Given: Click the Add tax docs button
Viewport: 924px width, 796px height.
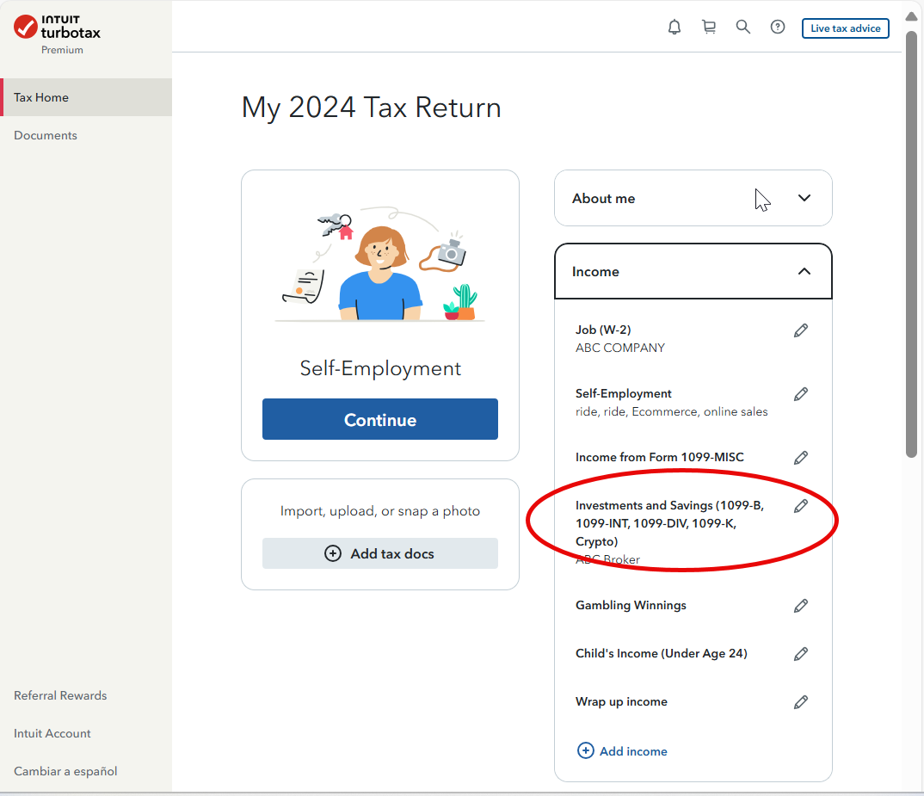Looking at the screenshot, I should click(380, 553).
